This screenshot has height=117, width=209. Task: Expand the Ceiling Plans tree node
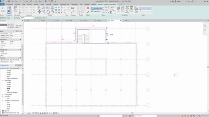(x=3, y=95)
